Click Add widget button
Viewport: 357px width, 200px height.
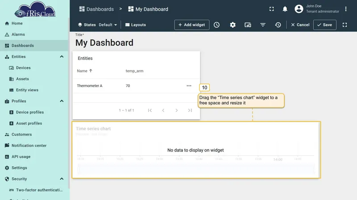[x=192, y=25]
